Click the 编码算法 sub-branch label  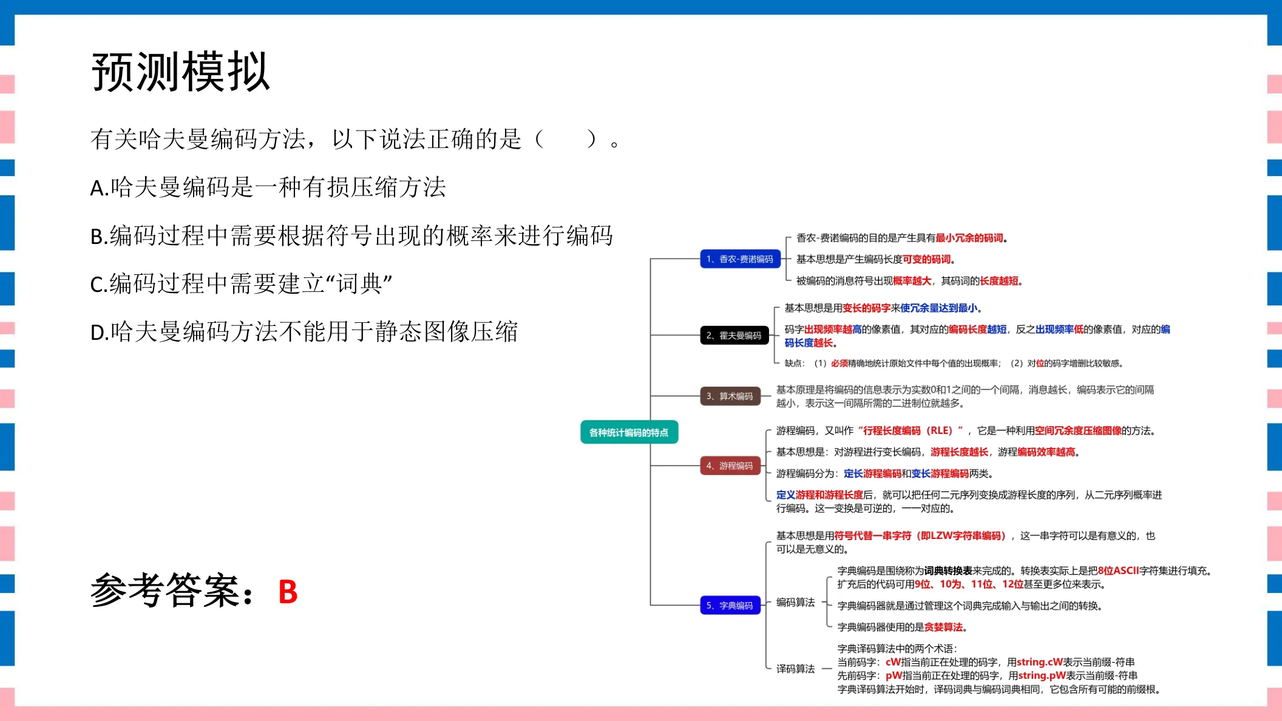pyautogui.click(x=795, y=602)
